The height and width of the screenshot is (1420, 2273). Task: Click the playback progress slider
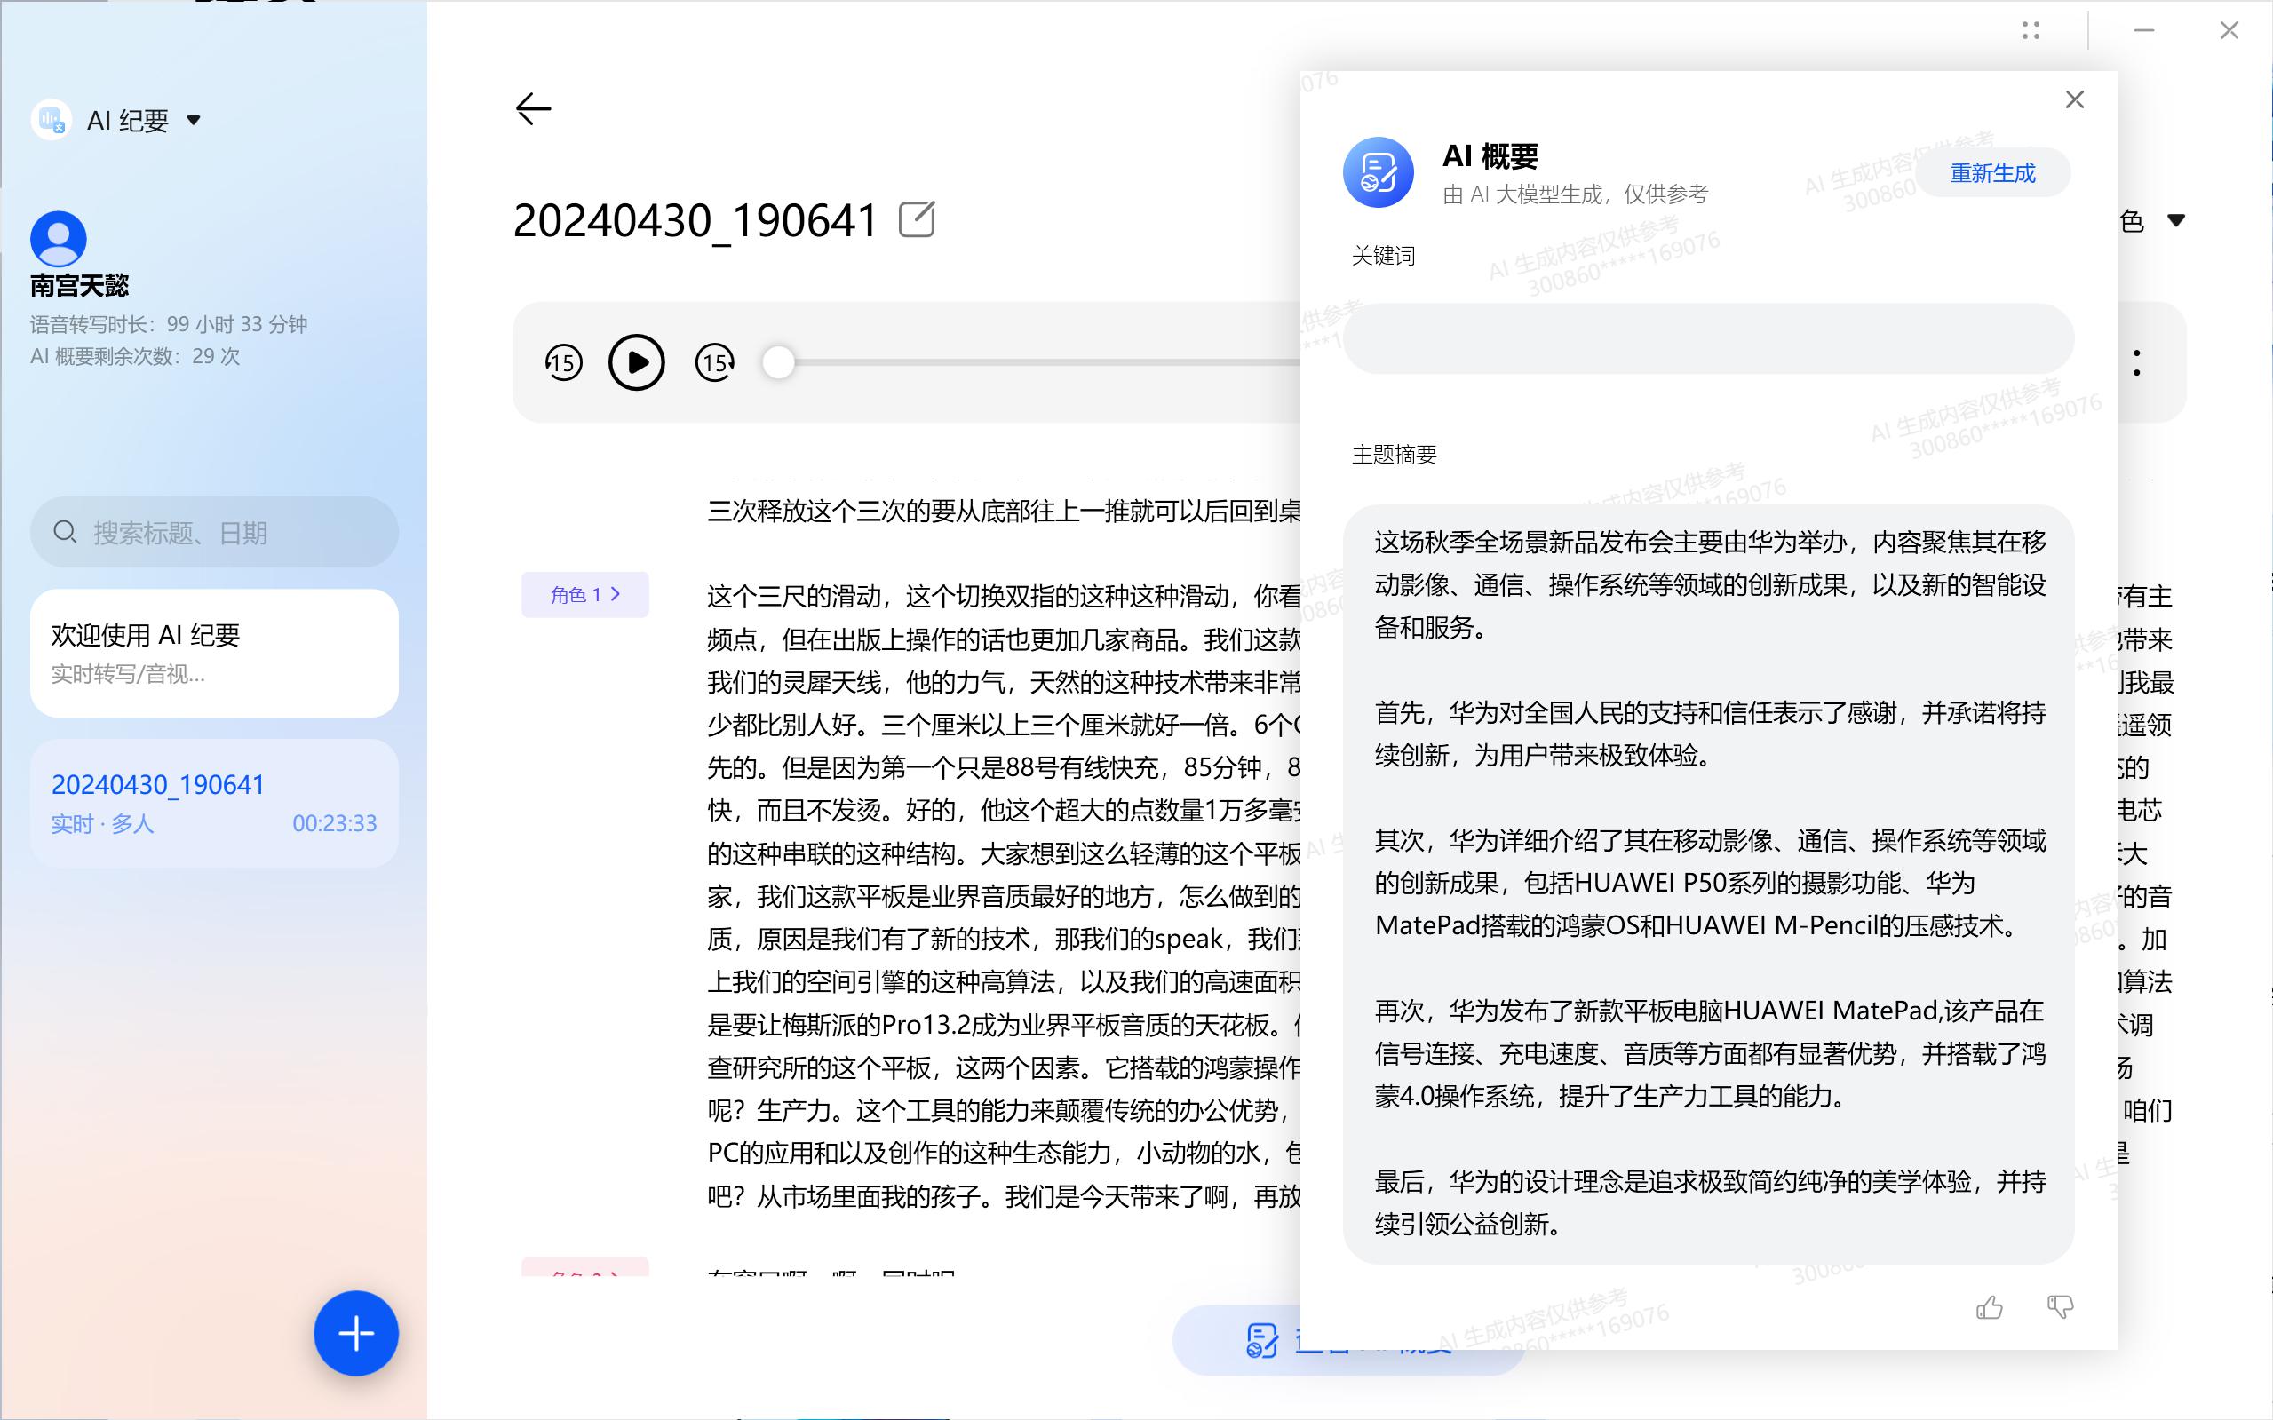point(778,361)
